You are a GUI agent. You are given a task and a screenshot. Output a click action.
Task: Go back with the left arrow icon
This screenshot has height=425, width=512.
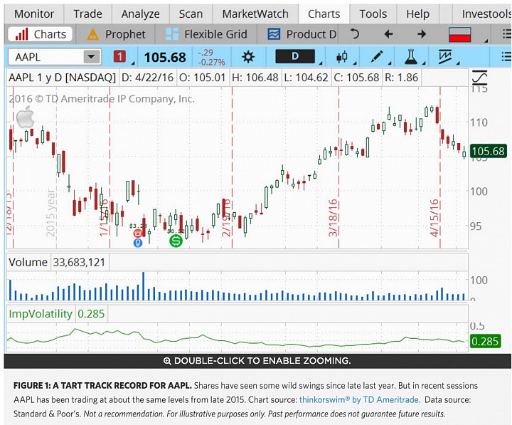388,34
